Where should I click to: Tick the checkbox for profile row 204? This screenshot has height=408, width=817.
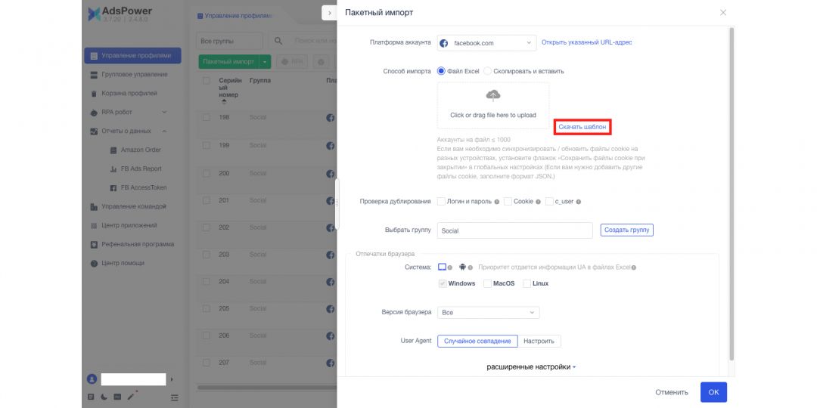(x=207, y=282)
